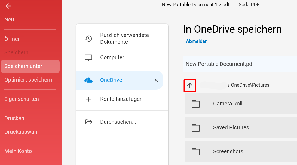This screenshot has width=297, height=165.
Task: Click the plus icon for adding account
Action: (88, 99)
